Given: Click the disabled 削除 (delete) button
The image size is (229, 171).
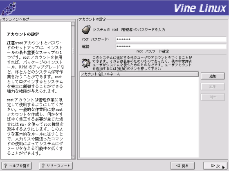Looking at the screenshot, I should click(x=213, y=97).
